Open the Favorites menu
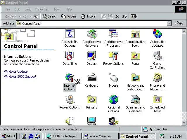The image size is (187, 140). coord(42,9)
